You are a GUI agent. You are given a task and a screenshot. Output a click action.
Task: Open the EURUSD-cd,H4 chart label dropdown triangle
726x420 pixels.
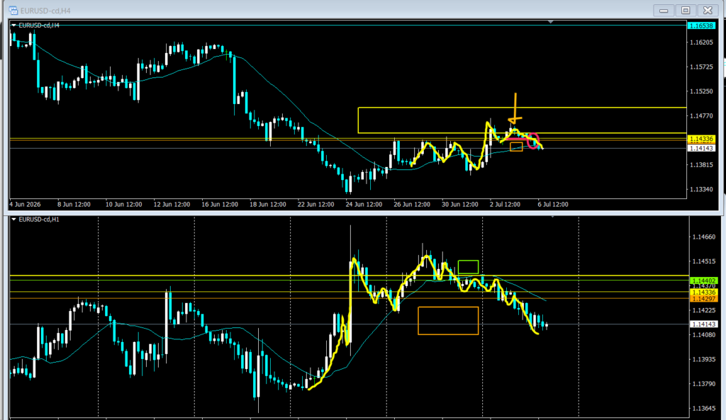[x=14, y=25]
